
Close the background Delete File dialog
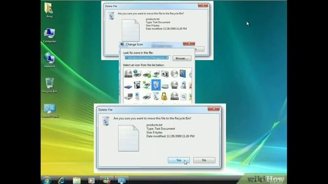coord(203,6)
